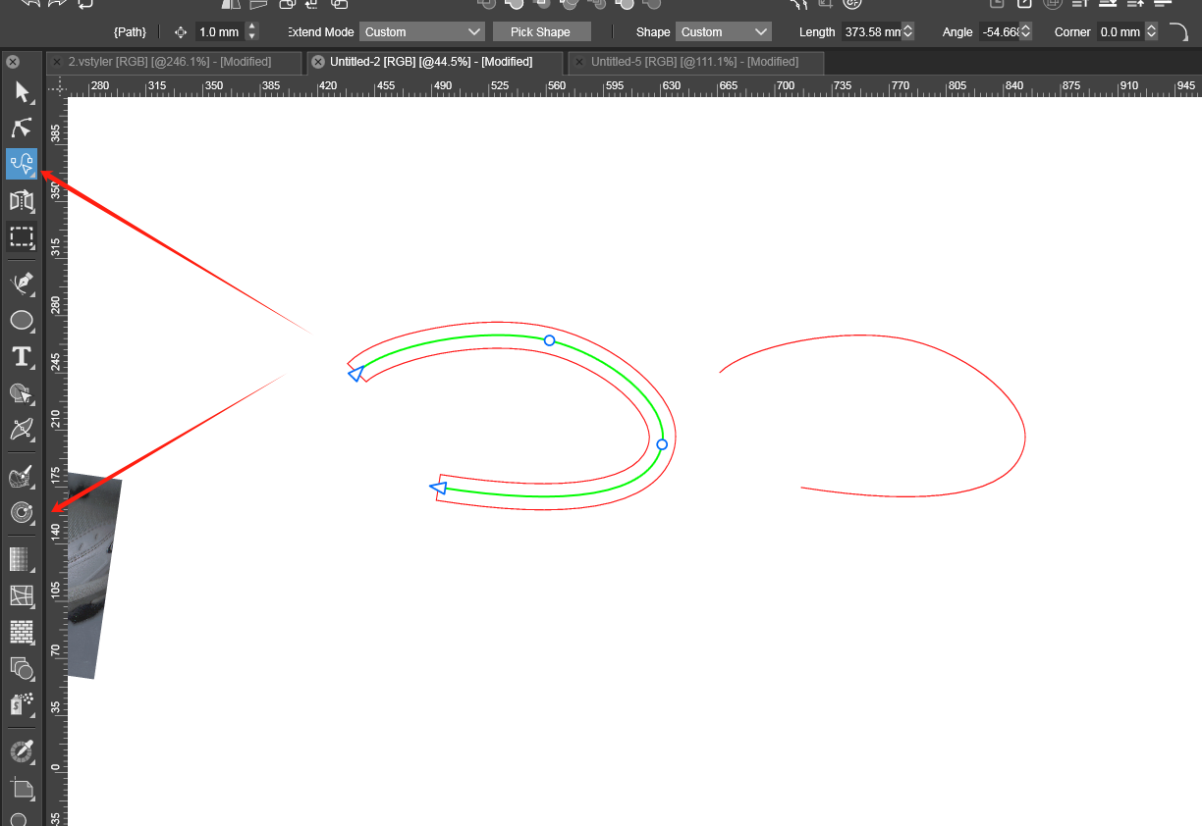Image resolution: width=1202 pixels, height=826 pixels.
Task: Select the Mirror tool in toolbox
Action: point(22,201)
